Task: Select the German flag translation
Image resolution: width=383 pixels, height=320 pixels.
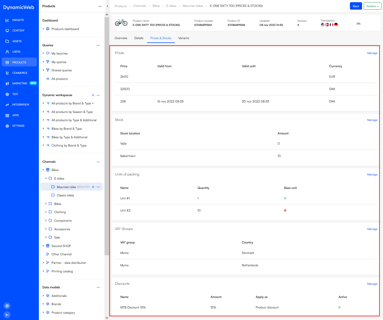Action: pos(336,25)
